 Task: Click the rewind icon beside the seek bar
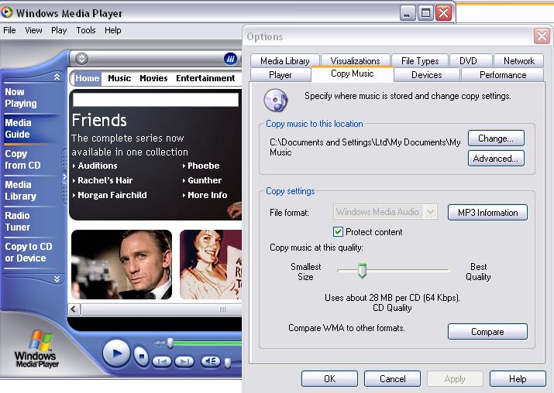160,343
